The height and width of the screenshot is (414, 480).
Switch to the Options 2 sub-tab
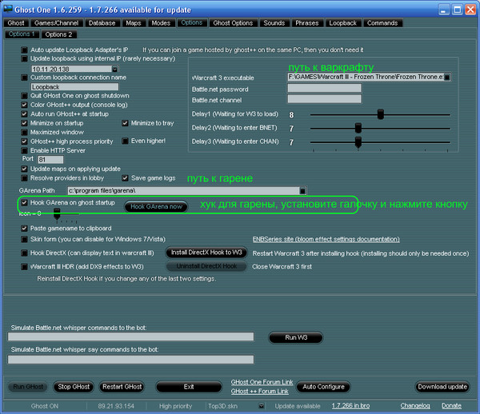58,34
